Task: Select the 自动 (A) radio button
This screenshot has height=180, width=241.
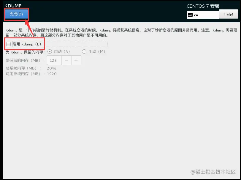Action: [50, 52]
